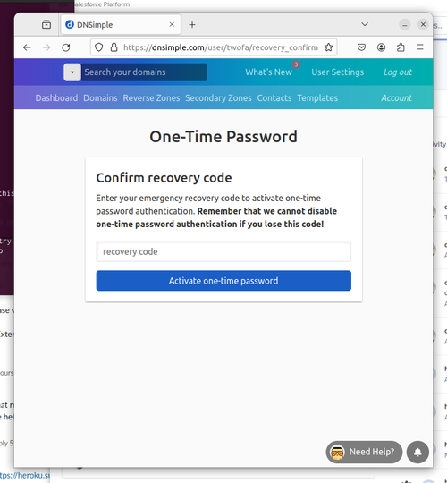This screenshot has height=483, width=447.
Task: Open the Need Help? chat widget
Action: click(364, 452)
